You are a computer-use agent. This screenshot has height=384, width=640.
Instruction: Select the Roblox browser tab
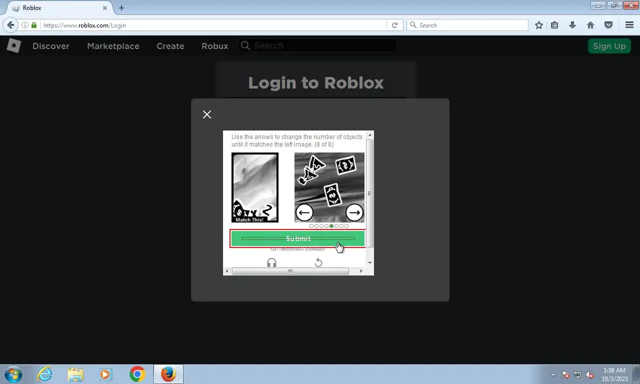(x=60, y=8)
